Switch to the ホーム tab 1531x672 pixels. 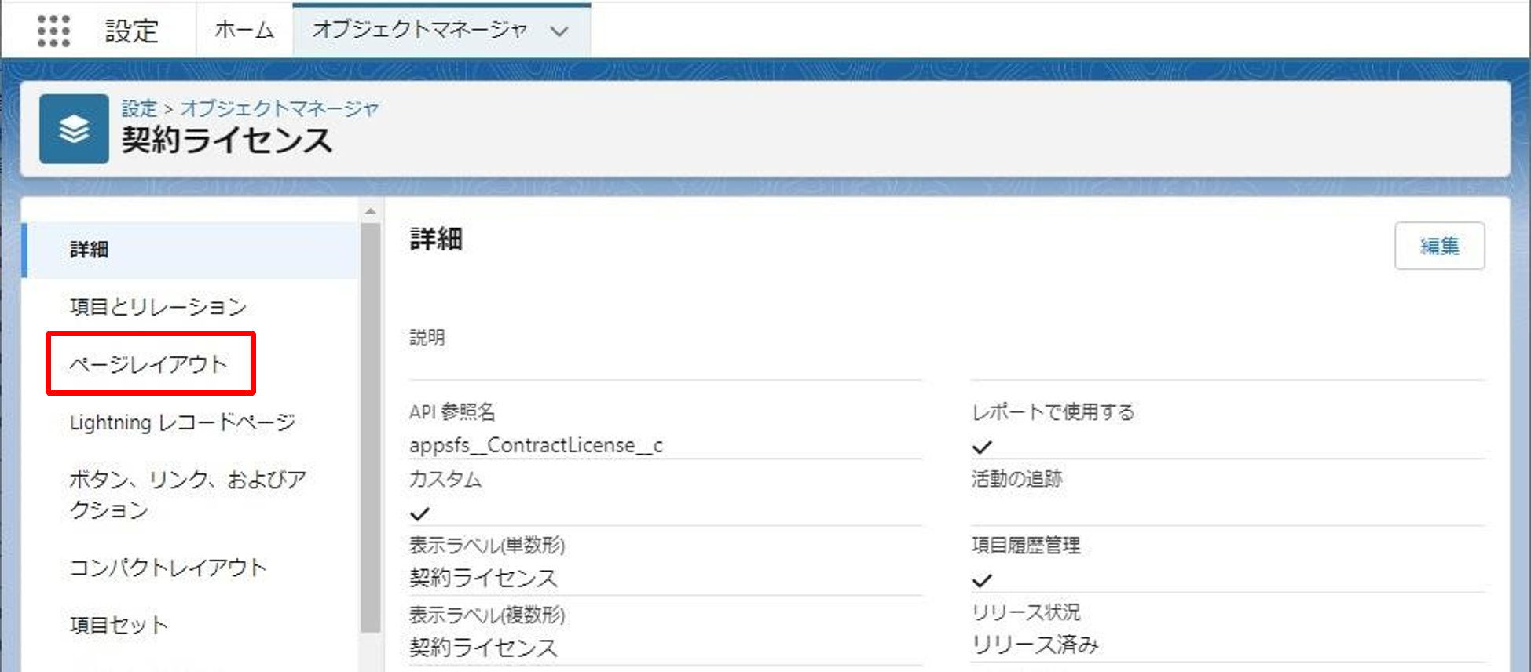click(x=244, y=30)
